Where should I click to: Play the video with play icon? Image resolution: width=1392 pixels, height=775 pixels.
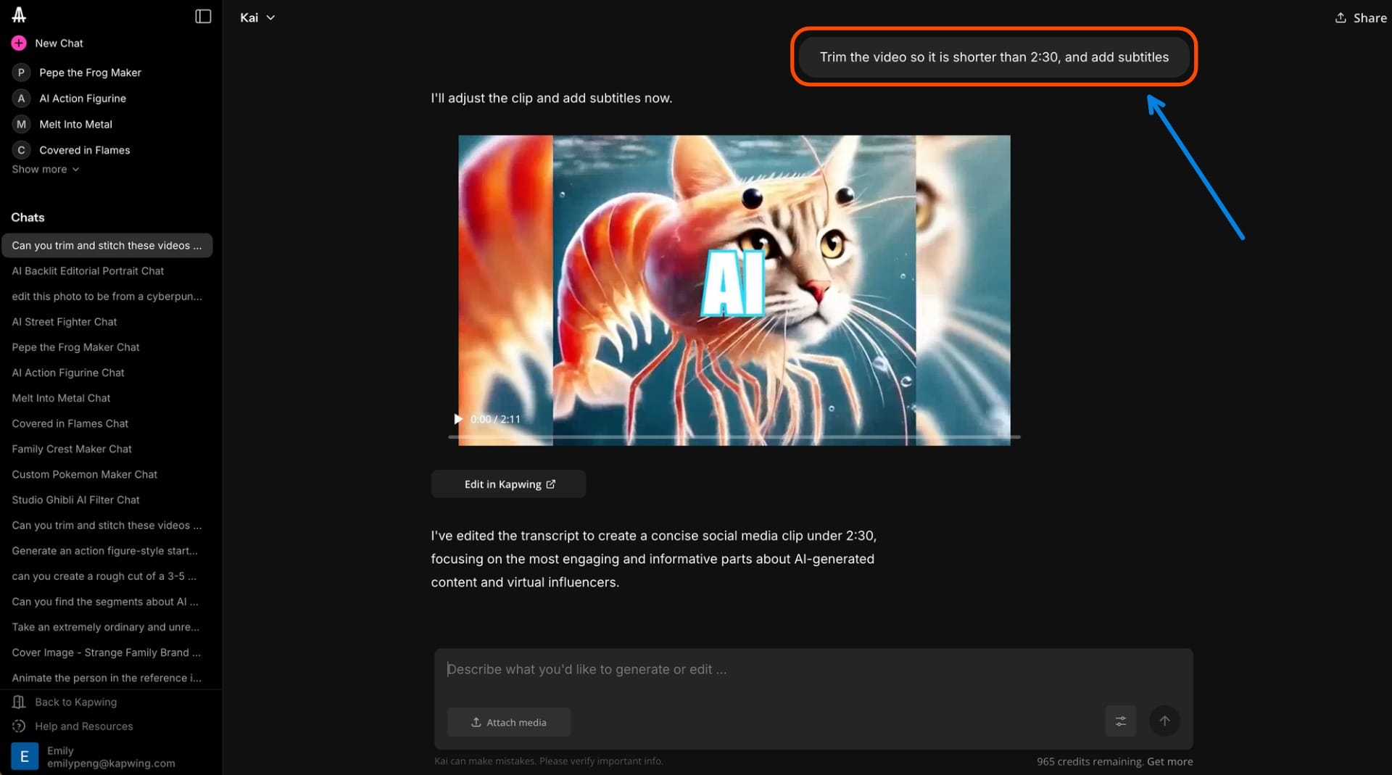[x=457, y=419]
